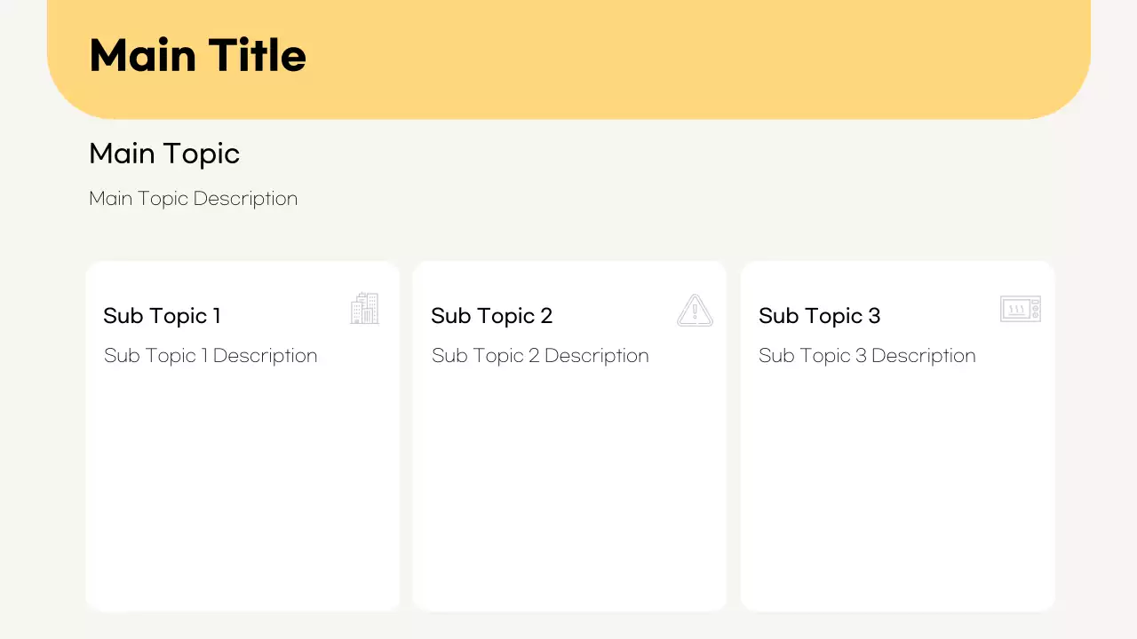Select the Sub Topic 1 title
This screenshot has height=639, width=1137.
click(162, 316)
